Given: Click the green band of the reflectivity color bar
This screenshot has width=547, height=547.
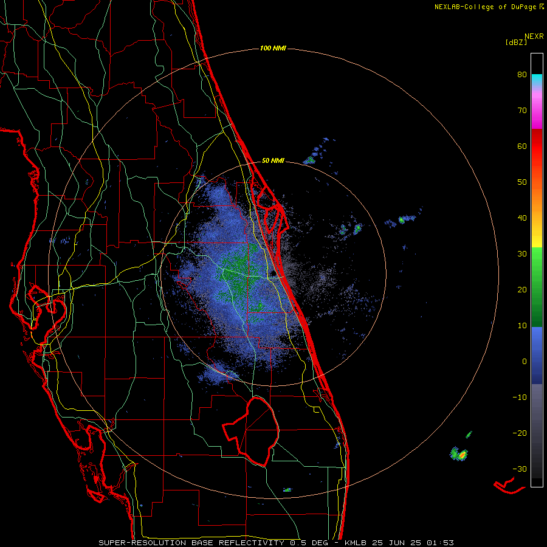Looking at the screenshot, I should (537, 287).
